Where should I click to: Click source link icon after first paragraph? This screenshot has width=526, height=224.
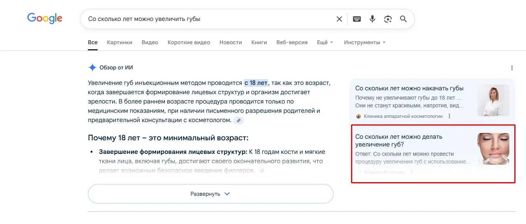point(239,121)
